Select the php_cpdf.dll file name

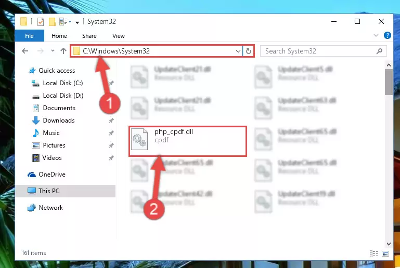pos(173,132)
